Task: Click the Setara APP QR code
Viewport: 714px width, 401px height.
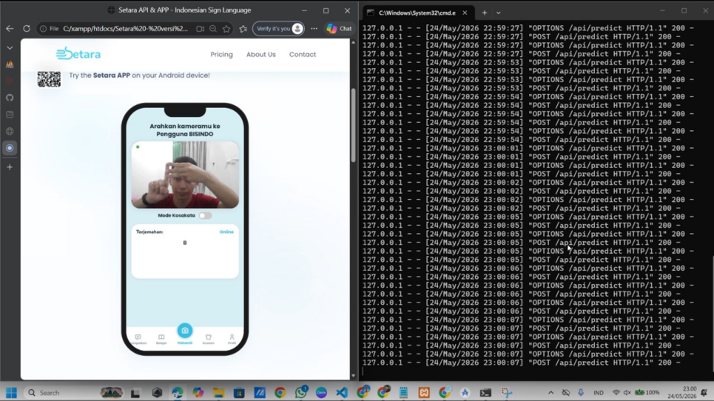Action: point(50,79)
